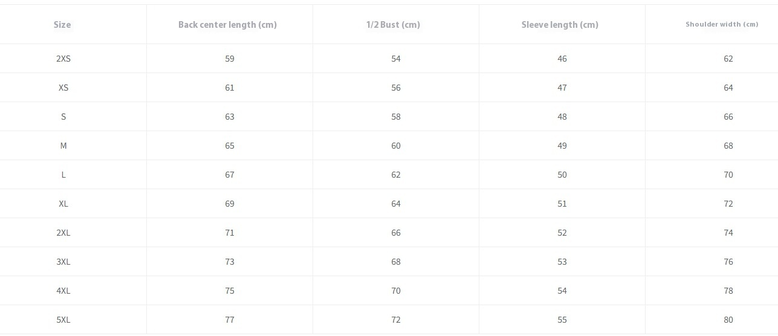
Task: Click the Back center length (cm) header
Action: [227, 25]
